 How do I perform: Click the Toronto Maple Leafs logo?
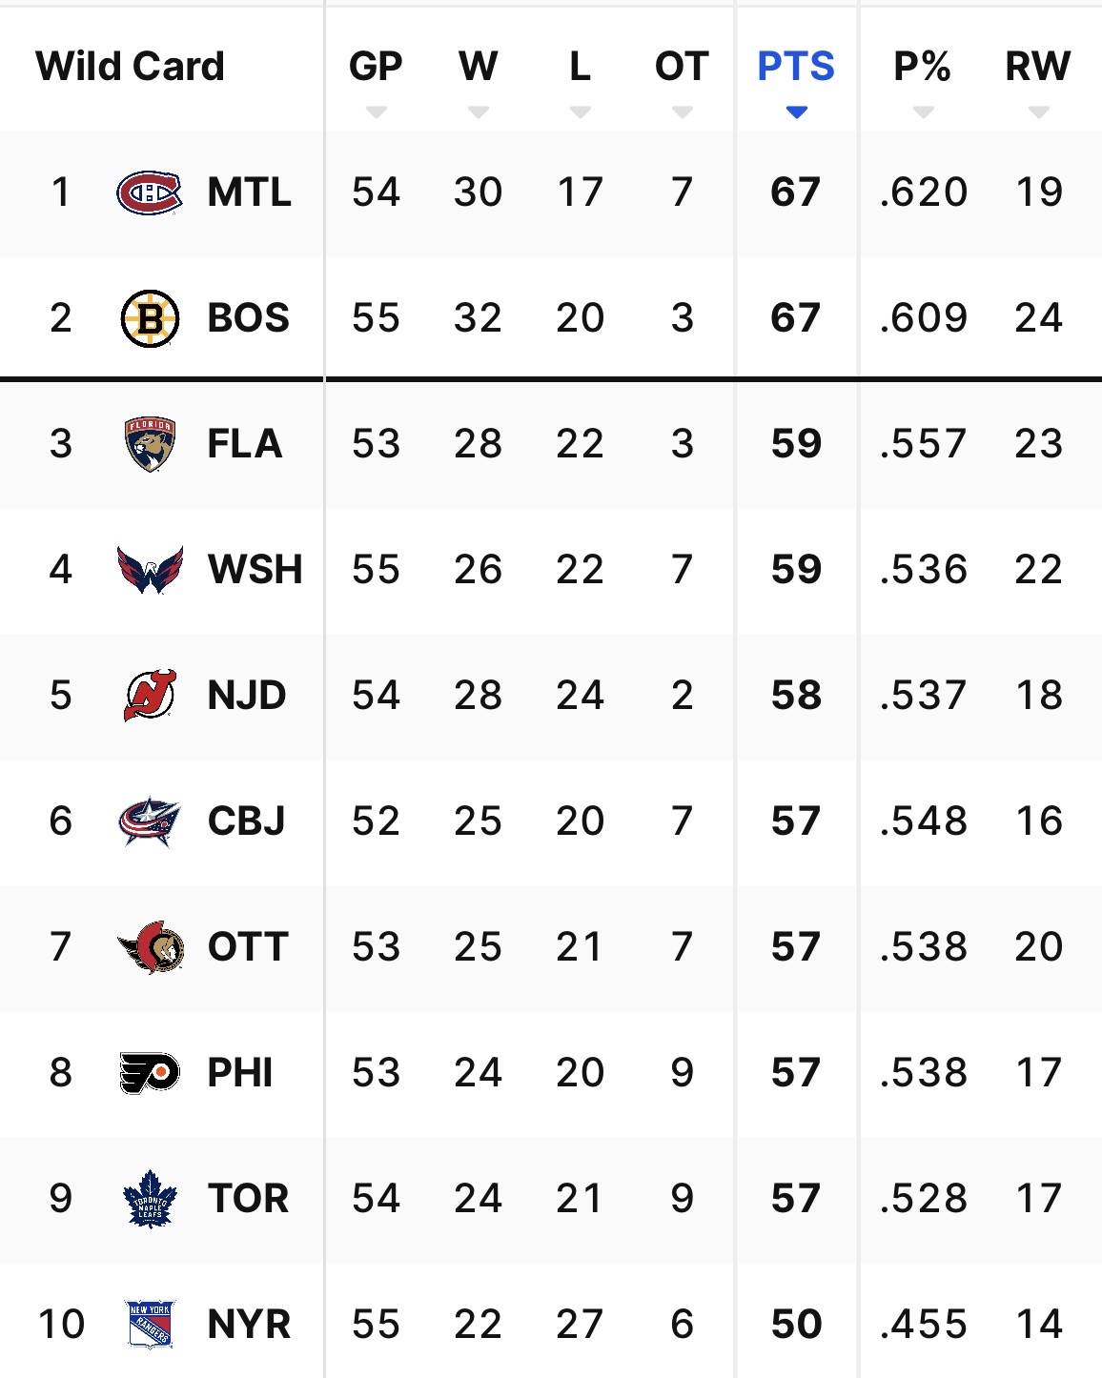coord(150,1199)
